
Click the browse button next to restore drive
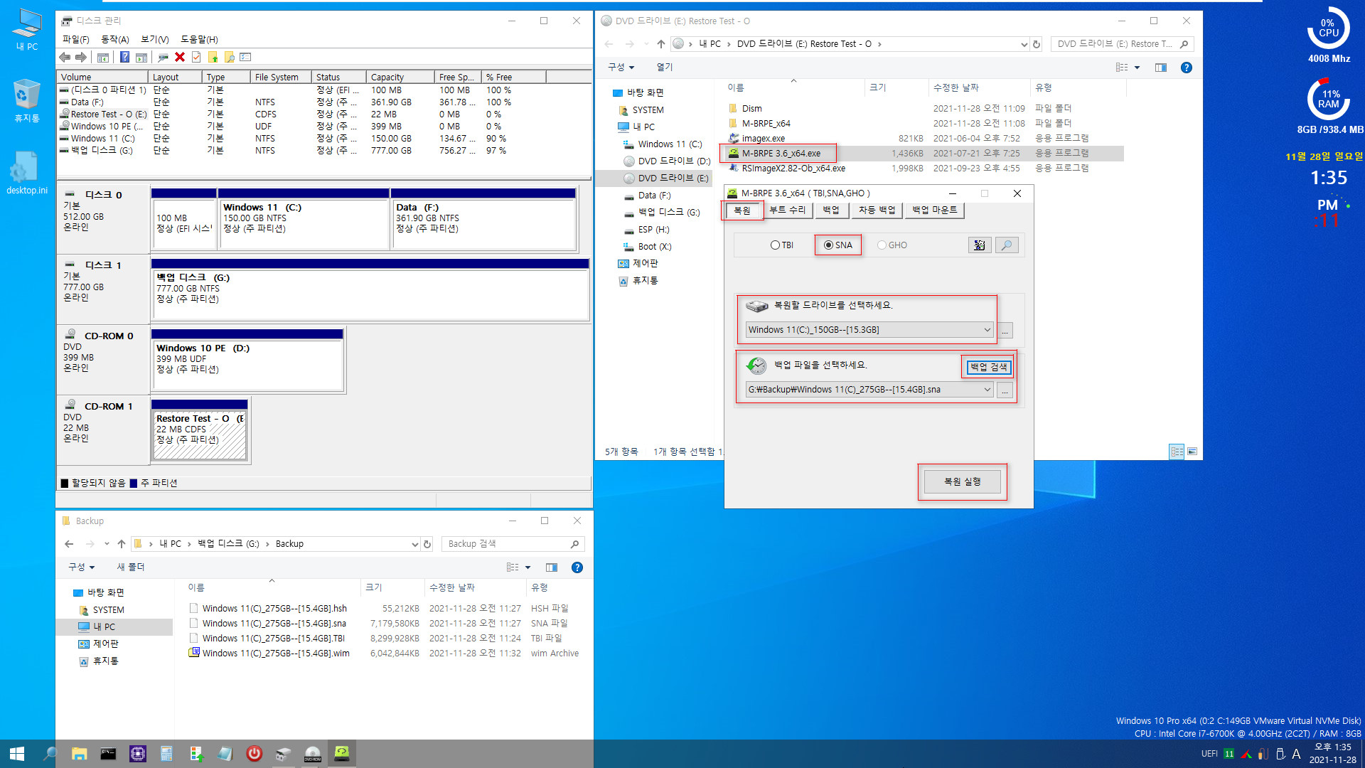pyautogui.click(x=1005, y=331)
